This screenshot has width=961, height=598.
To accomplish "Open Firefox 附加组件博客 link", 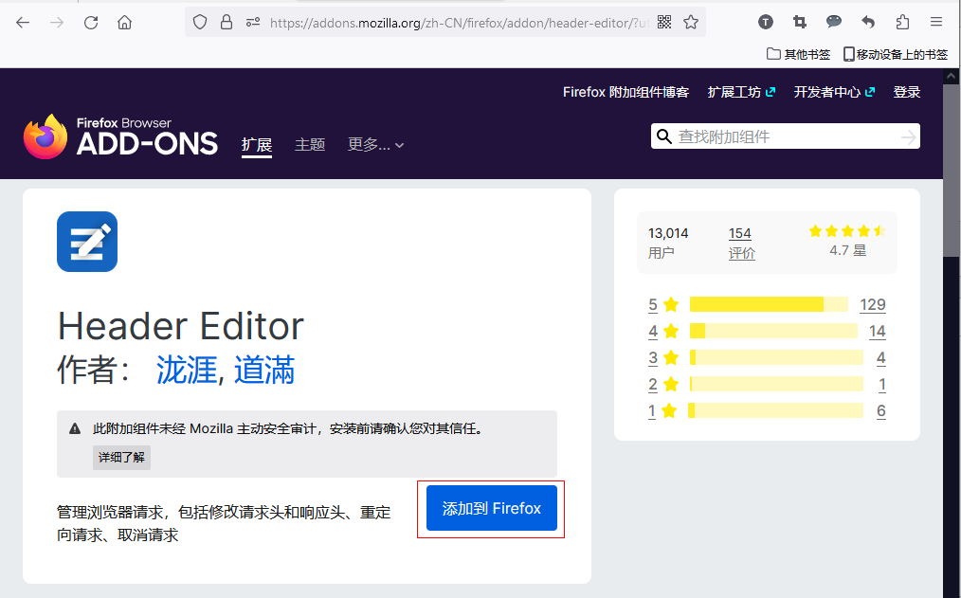I will [626, 92].
